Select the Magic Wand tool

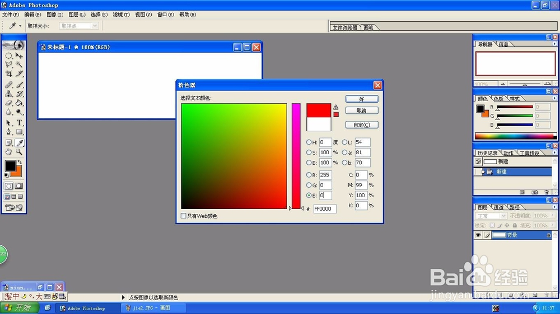coord(19,64)
